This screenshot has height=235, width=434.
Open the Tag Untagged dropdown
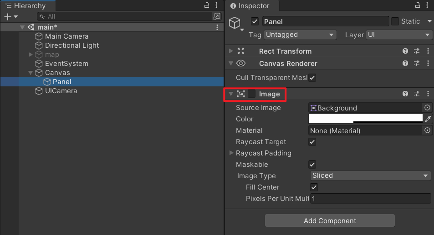pyautogui.click(x=300, y=35)
